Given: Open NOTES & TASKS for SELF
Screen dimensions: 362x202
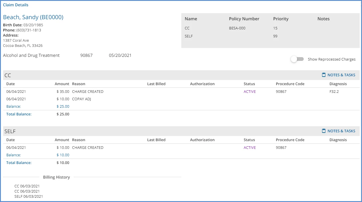Looking at the screenshot, I should tap(339, 131).
